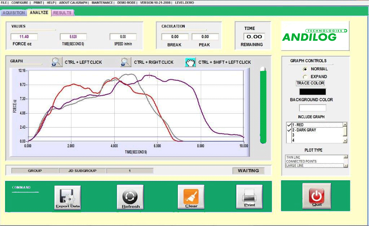
Task: Click the black trace color swatch
Action: point(312,92)
